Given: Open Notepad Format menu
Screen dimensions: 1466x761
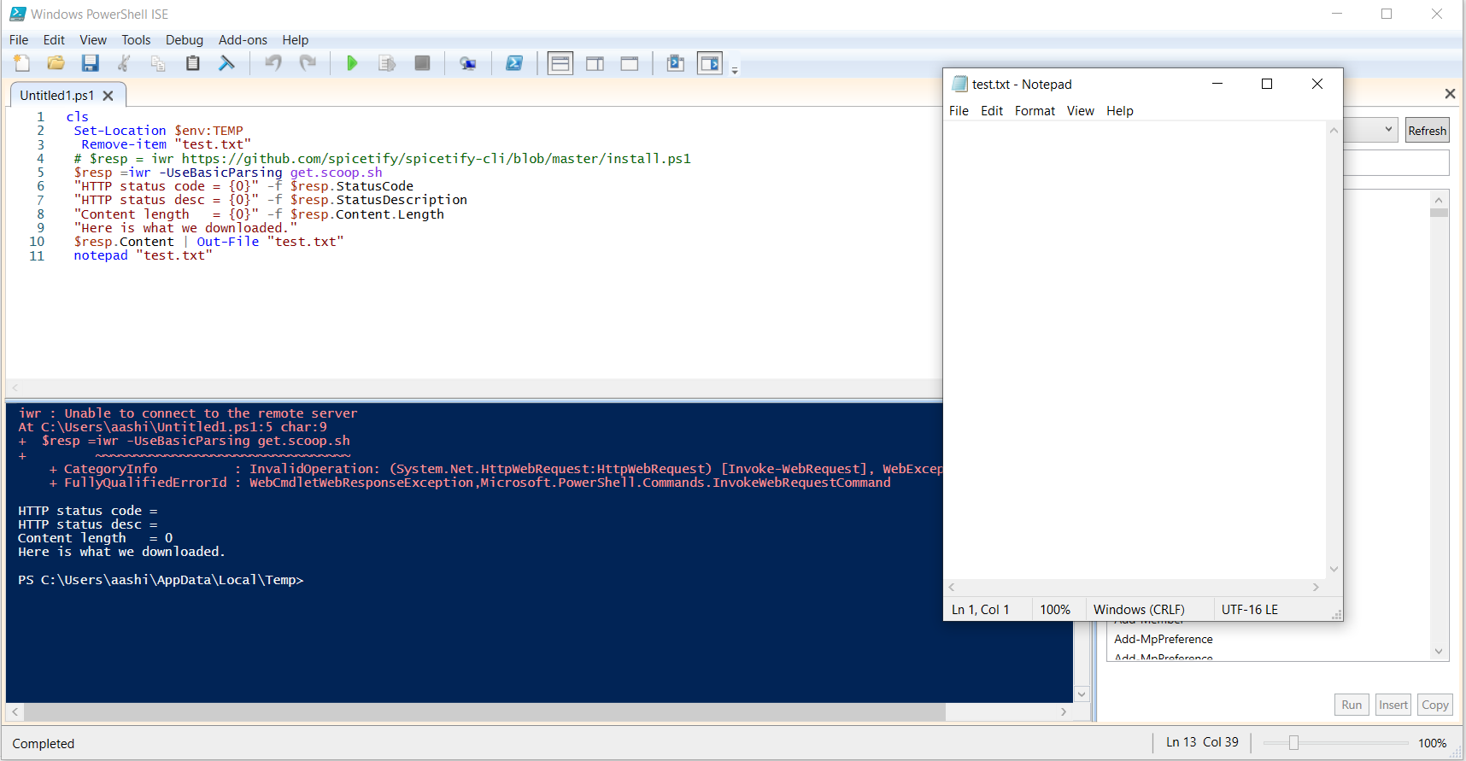Looking at the screenshot, I should pyautogui.click(x=1035, y=111).
